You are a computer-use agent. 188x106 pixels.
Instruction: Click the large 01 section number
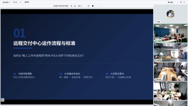19,33
